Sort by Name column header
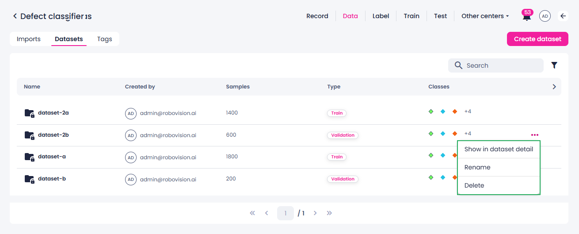579x234 pixels. [32, 87]
